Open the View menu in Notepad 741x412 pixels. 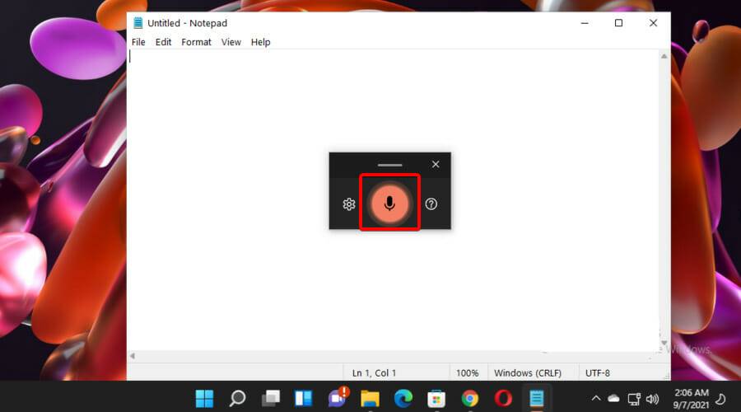tap(231, 42)
